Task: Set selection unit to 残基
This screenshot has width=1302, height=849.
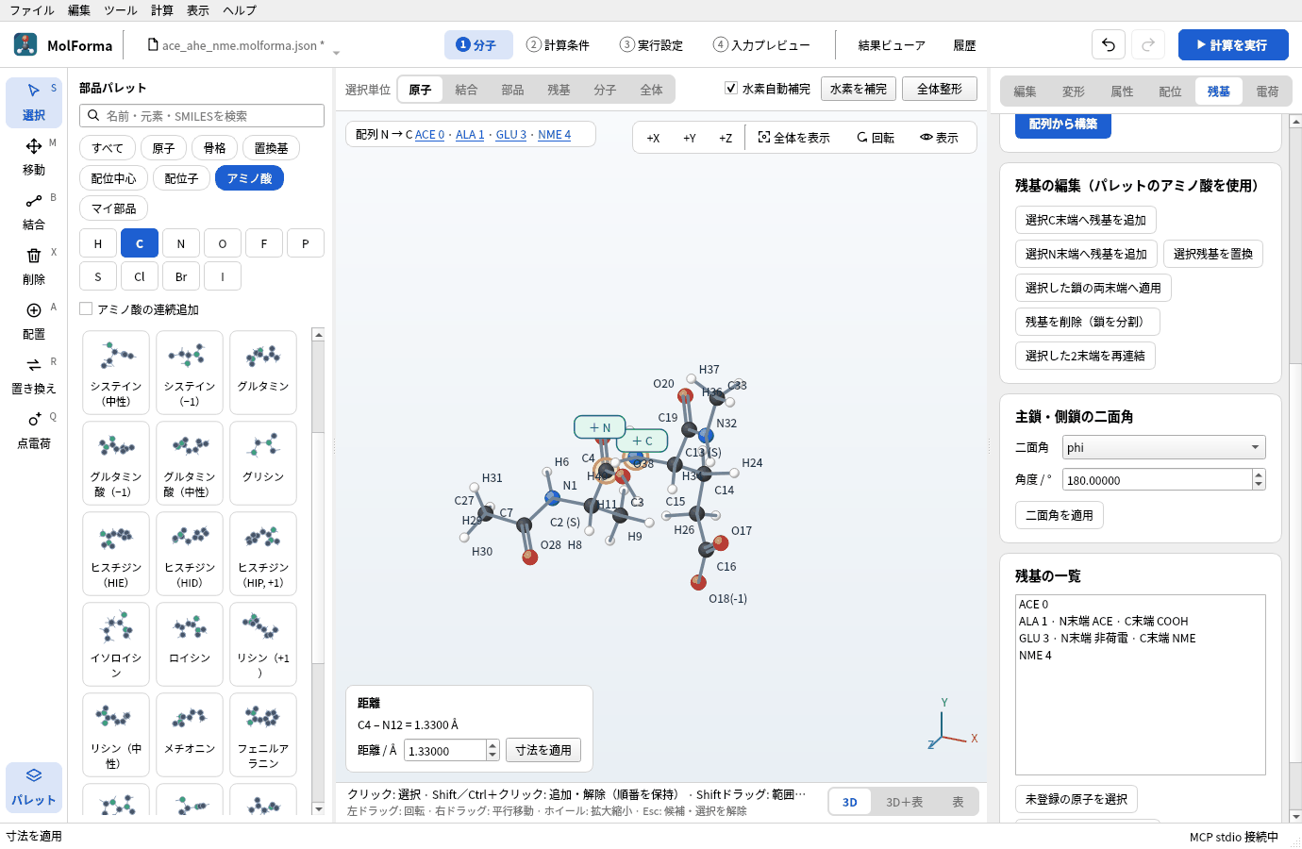Action: coord(559,90)
